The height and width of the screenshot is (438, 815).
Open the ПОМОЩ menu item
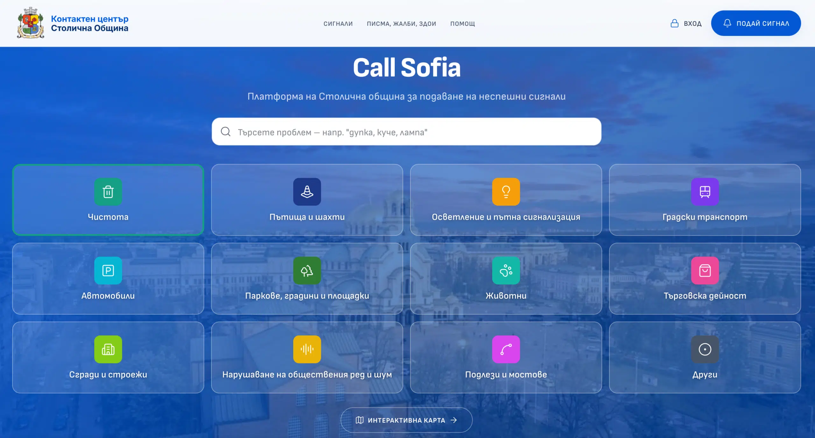click(463, 24)
